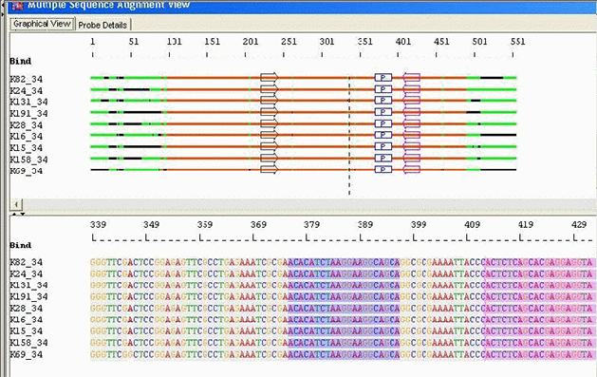Click the K15_34 row label in the graphical view
Viewport: 597px width, 377px height.
pyautogui.click(x=27, y=148)
